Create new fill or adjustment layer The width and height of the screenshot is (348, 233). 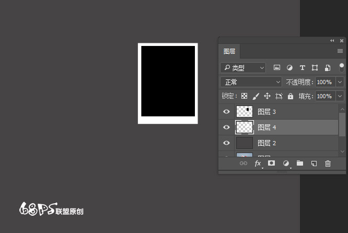[286, 164]
